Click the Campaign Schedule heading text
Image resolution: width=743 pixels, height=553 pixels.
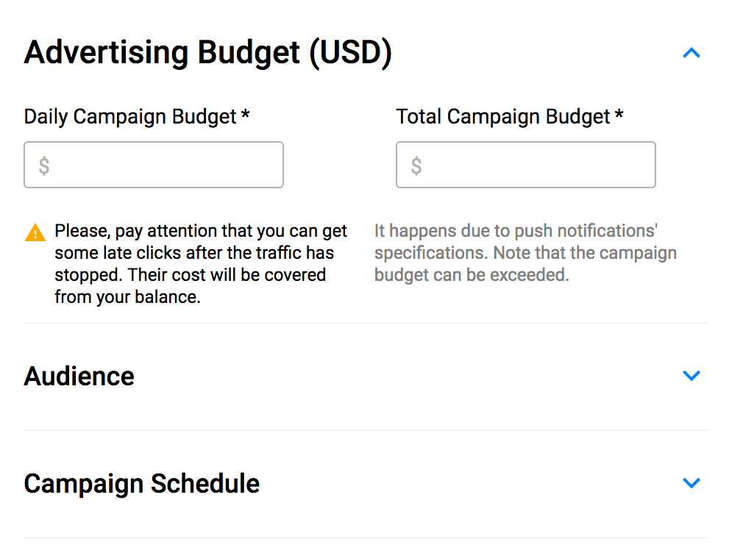click(141, 483)
